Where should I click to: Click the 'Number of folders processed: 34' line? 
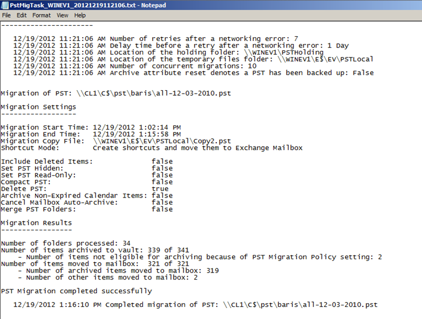66,243
